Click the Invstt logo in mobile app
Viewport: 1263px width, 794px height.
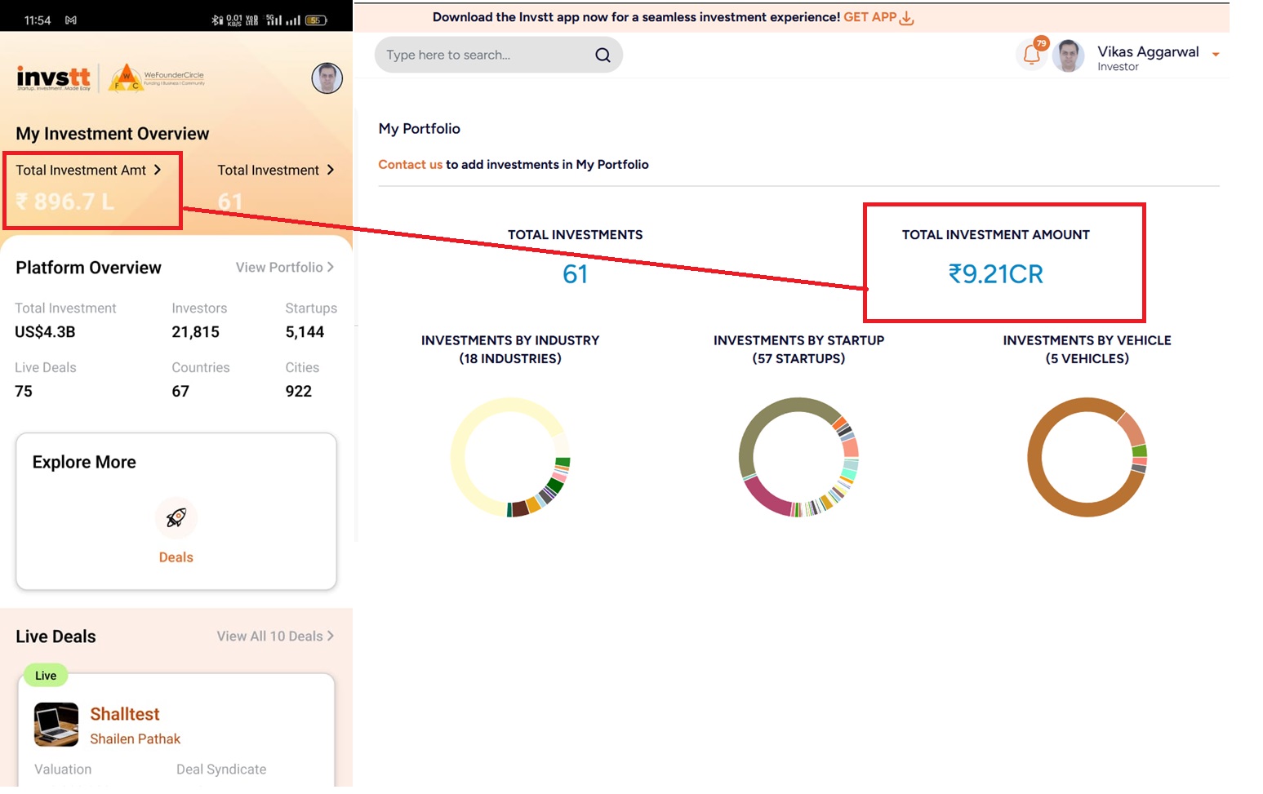54,78
